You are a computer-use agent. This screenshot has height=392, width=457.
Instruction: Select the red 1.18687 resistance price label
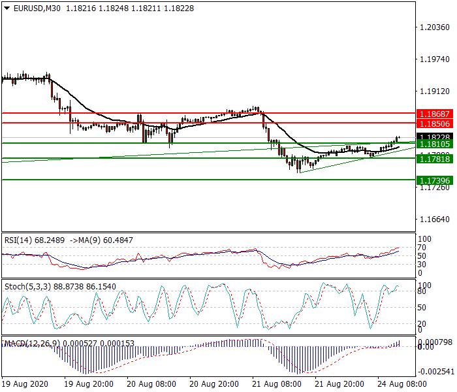[x=435, y=114]
